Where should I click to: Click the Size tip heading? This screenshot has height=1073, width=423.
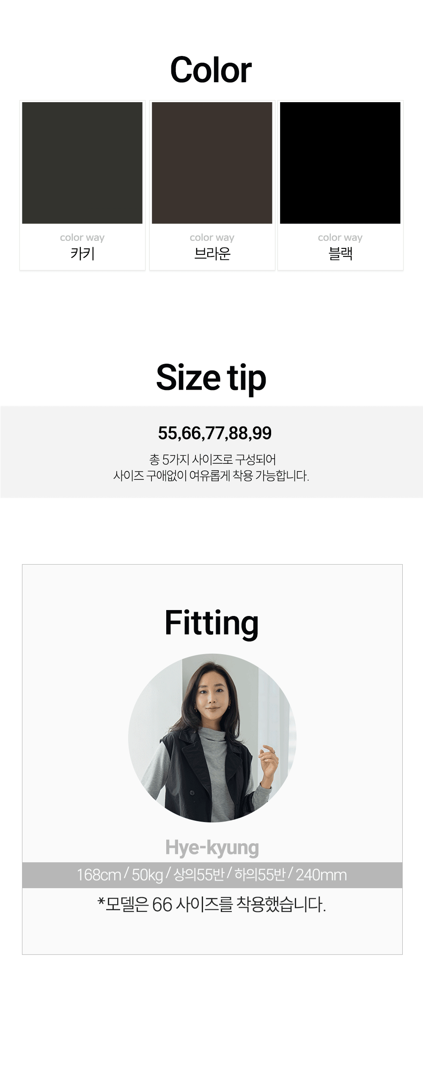[211, 377]
